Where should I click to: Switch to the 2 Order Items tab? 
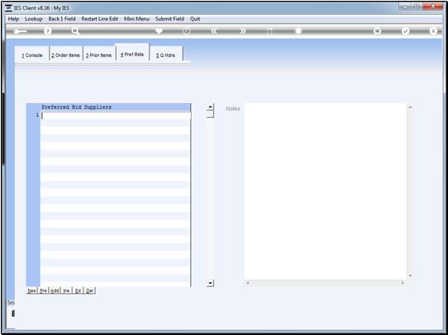[x=66, y=55]
